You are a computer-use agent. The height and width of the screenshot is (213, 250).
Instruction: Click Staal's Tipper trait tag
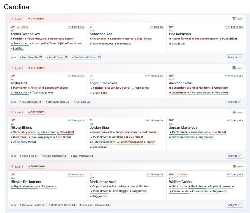click(x=150, y=142)
